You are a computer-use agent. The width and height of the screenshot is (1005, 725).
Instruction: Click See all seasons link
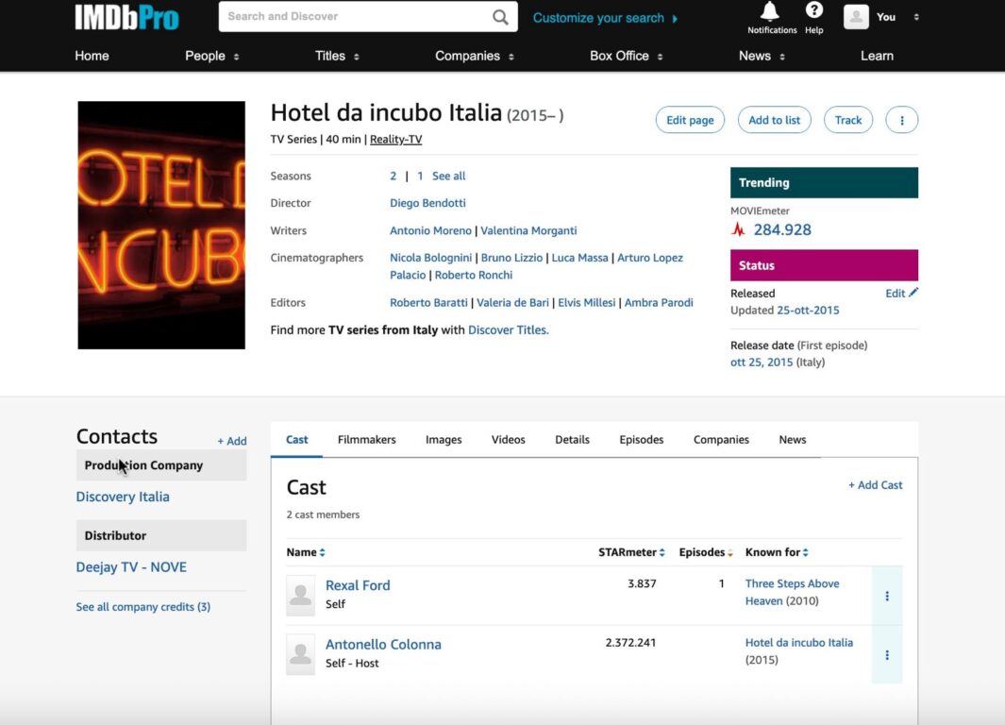pyautogui.click(x=448, y=176)
